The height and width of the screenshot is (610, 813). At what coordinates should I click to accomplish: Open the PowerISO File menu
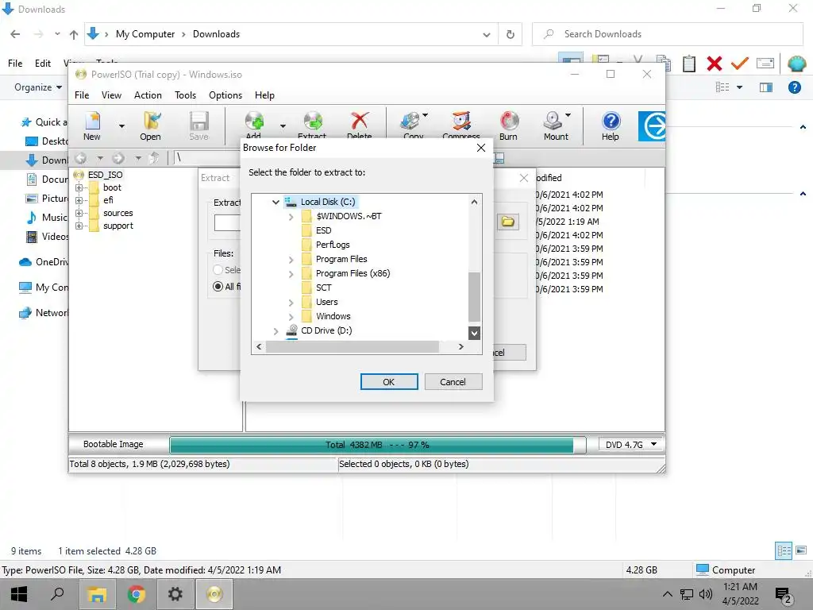(x=82, y=95)
